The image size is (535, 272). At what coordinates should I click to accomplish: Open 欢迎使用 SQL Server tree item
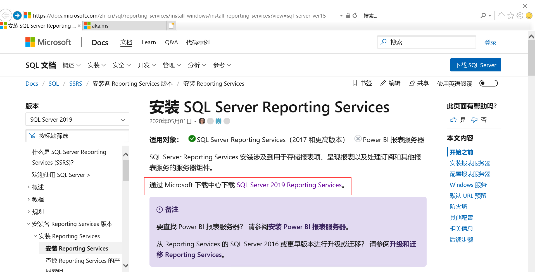(x=61, y=175)
